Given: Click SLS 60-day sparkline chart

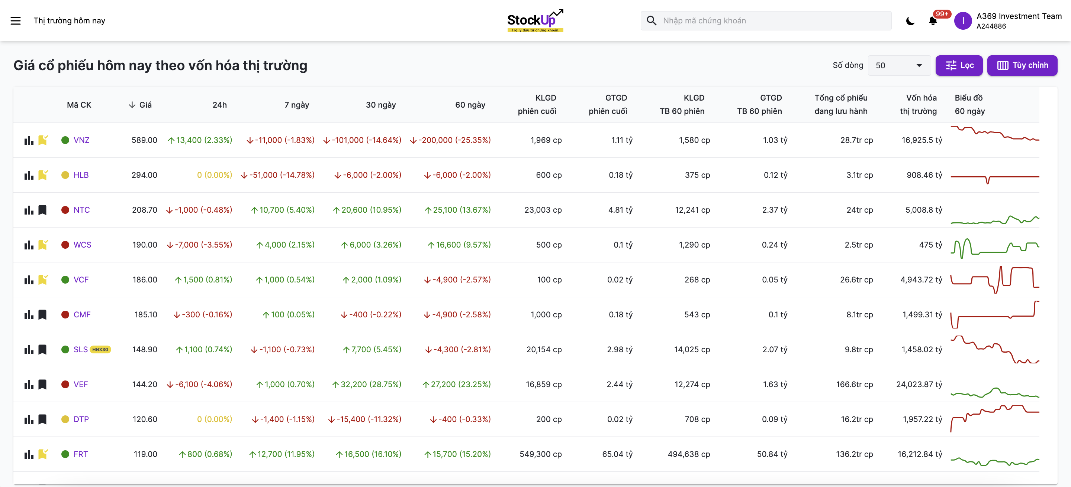Looking at the screenshot, I should pyautogui.click(x=994, y=349).
